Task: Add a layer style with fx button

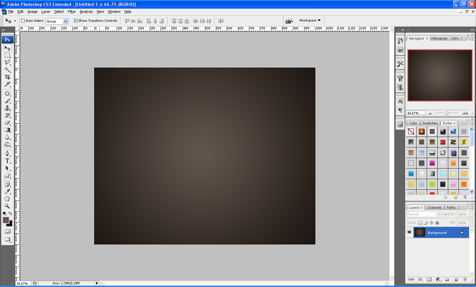Action: [420, 279]
